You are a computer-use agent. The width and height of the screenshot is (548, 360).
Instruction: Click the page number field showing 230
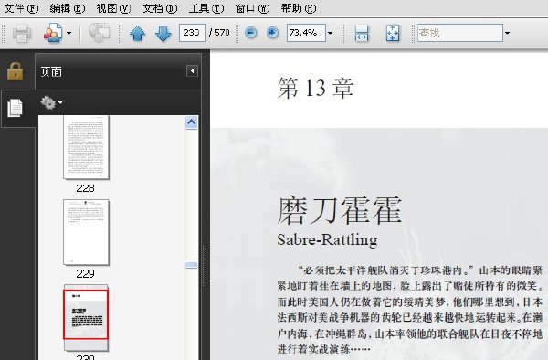[x=192, y=33]
